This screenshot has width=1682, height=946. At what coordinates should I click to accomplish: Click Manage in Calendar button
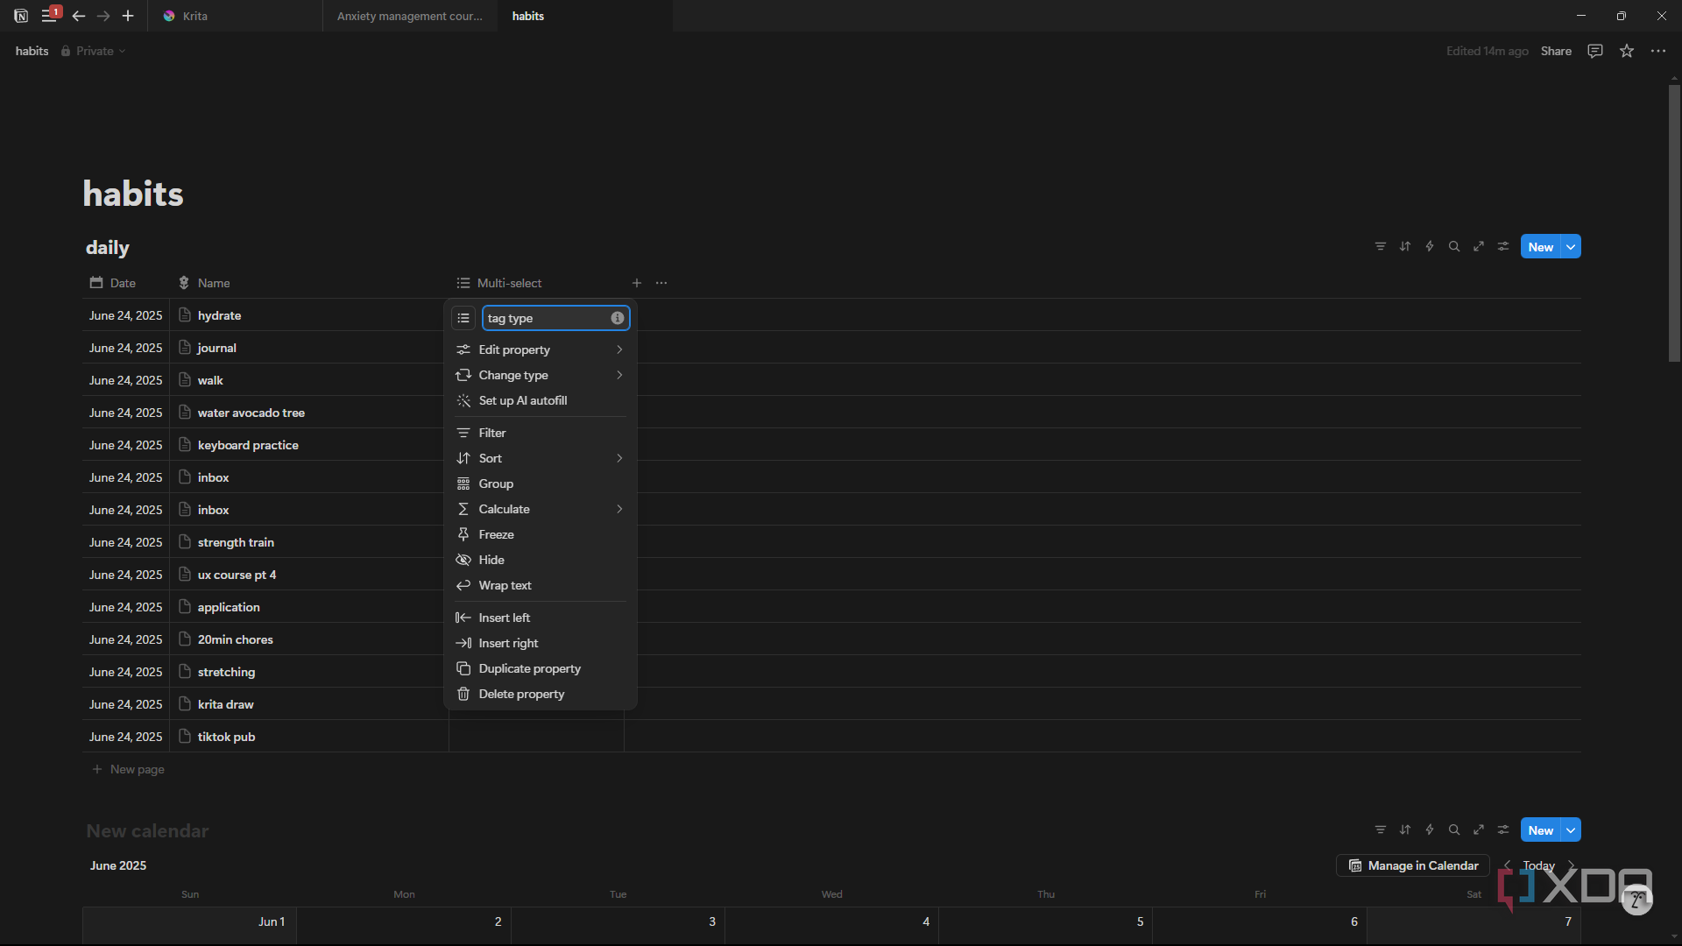coord(1413,865)
